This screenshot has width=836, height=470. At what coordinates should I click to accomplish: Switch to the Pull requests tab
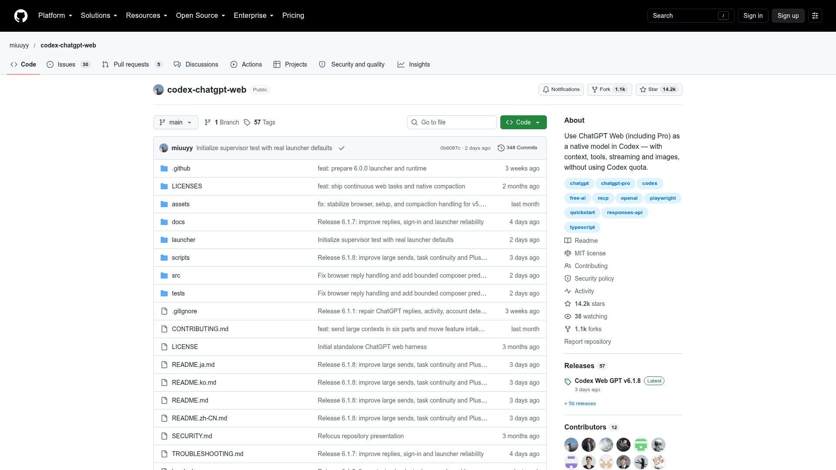[x=132, y=64]
